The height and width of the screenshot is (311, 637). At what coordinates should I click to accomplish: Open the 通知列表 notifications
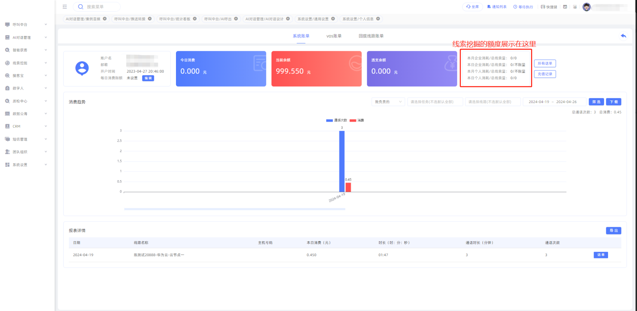coord(497,7)
